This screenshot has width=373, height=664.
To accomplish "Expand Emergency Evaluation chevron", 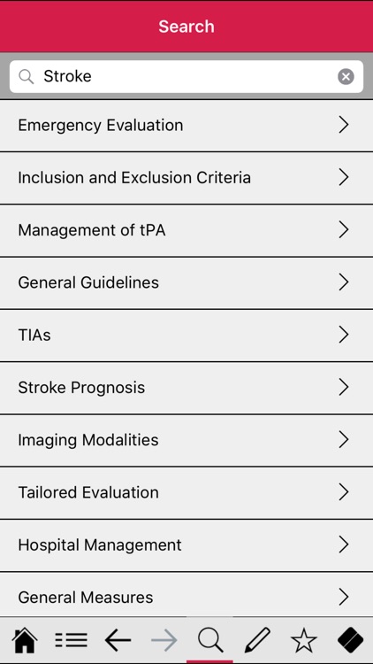I will coord(344,125).
